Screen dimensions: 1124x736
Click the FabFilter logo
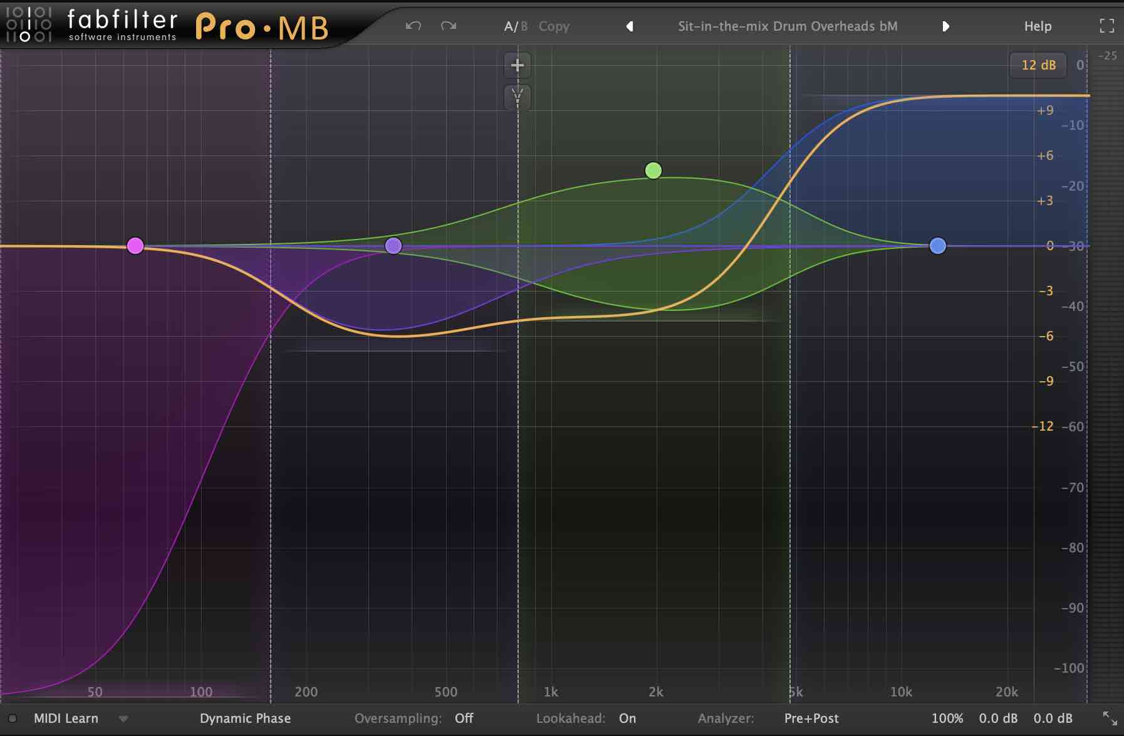point(91,24)
